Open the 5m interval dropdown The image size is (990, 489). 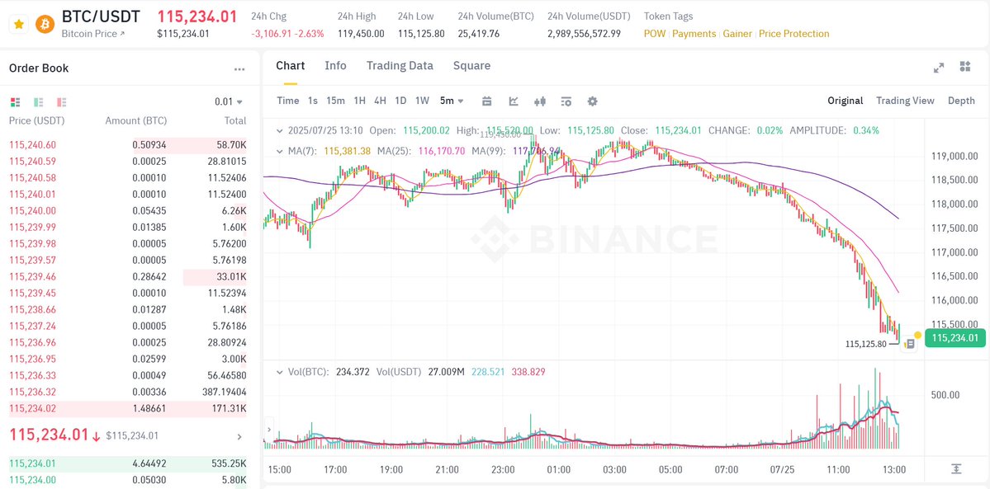[x=452, y=101]
